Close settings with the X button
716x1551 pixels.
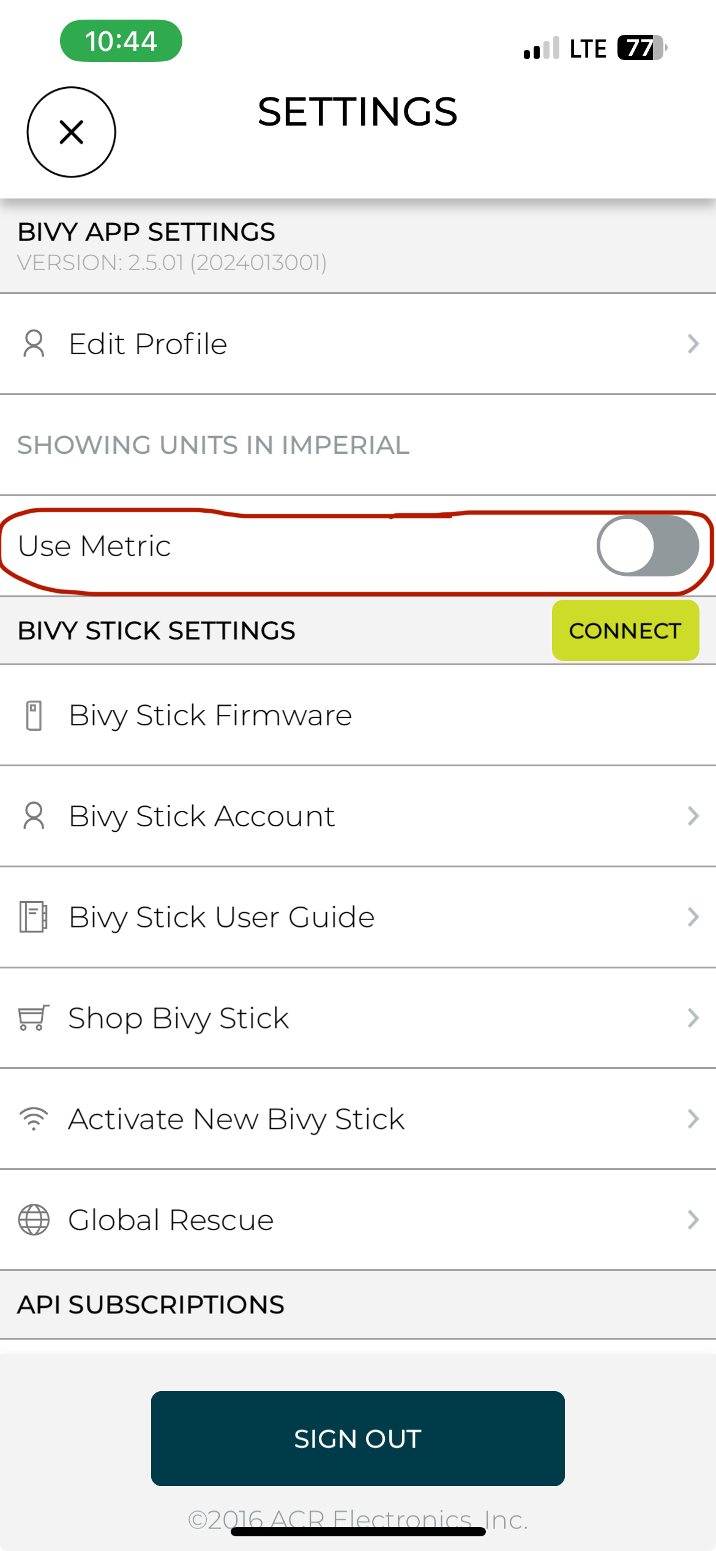(72, 132)
